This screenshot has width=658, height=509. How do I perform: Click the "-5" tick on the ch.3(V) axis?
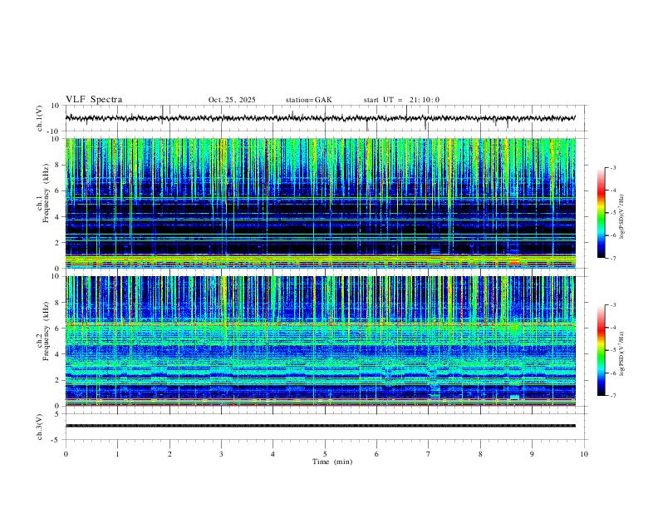(x=56, y=440)
